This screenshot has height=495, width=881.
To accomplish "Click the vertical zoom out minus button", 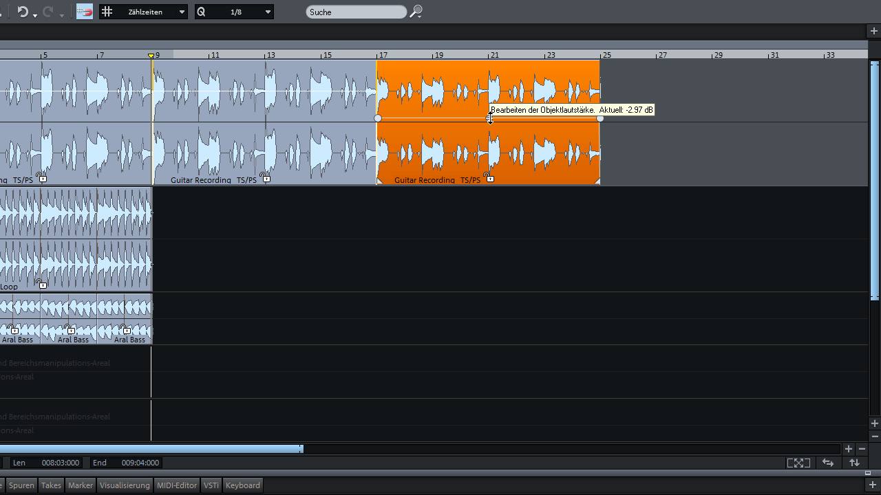I will pos(875,437).
